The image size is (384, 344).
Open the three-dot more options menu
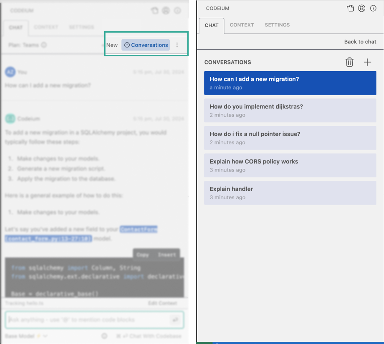[x=177, y=45]
